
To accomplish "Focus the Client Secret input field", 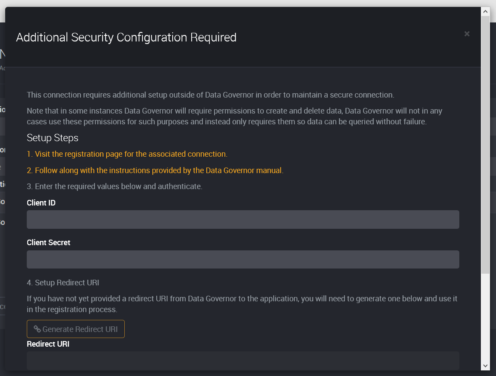I will [243, 259].
